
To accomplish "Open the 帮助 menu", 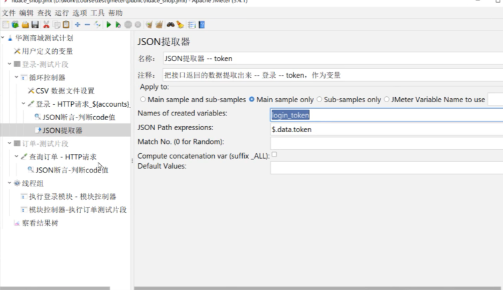I will (115, 13).
